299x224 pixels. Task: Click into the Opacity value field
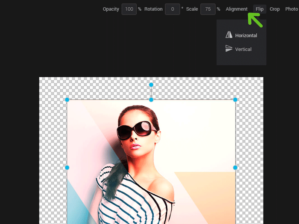[x=129, y=9]
